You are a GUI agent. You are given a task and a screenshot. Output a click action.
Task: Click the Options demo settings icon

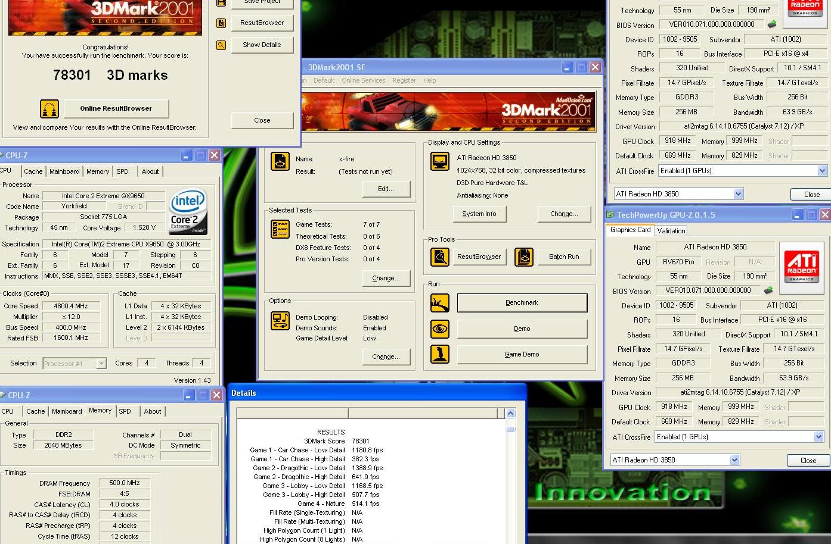pyautogui.click(x=280, y=321)
